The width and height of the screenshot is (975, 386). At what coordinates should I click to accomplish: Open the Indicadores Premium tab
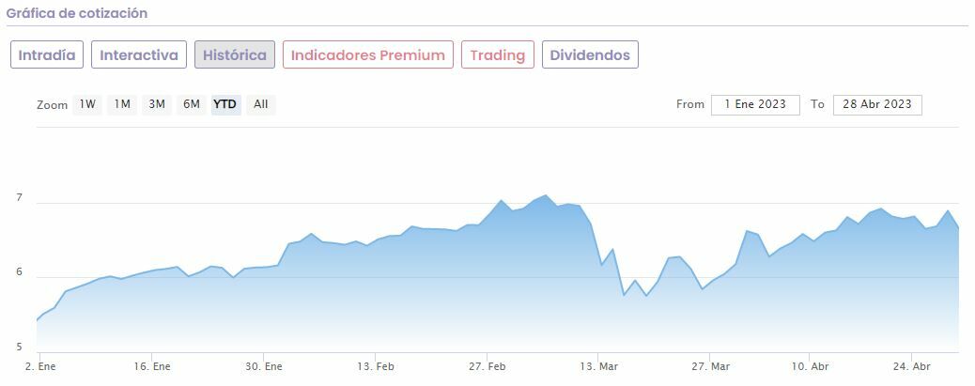click(x=367, y=54)
